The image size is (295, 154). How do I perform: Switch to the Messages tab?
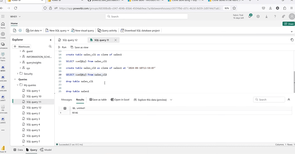(67, 100)
